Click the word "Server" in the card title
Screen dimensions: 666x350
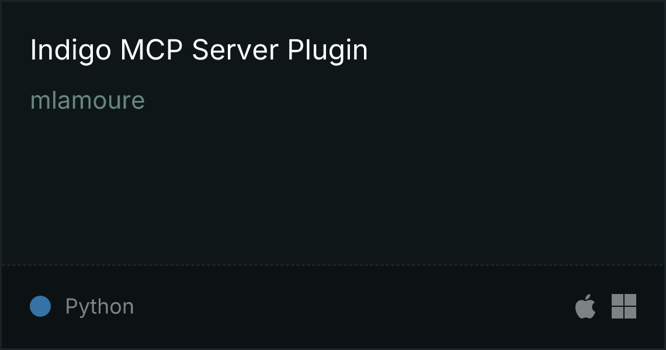235,50
